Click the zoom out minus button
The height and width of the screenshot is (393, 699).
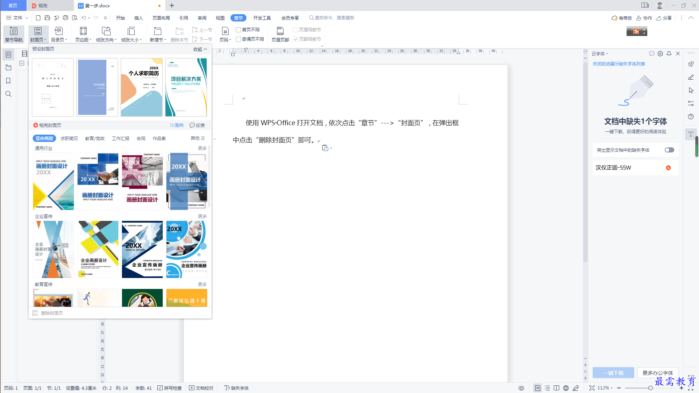[x=619, y=388]
